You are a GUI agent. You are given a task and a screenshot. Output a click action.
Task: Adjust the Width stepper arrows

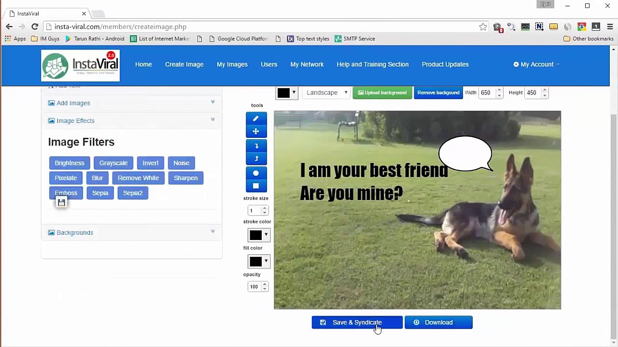pos(499,93)
